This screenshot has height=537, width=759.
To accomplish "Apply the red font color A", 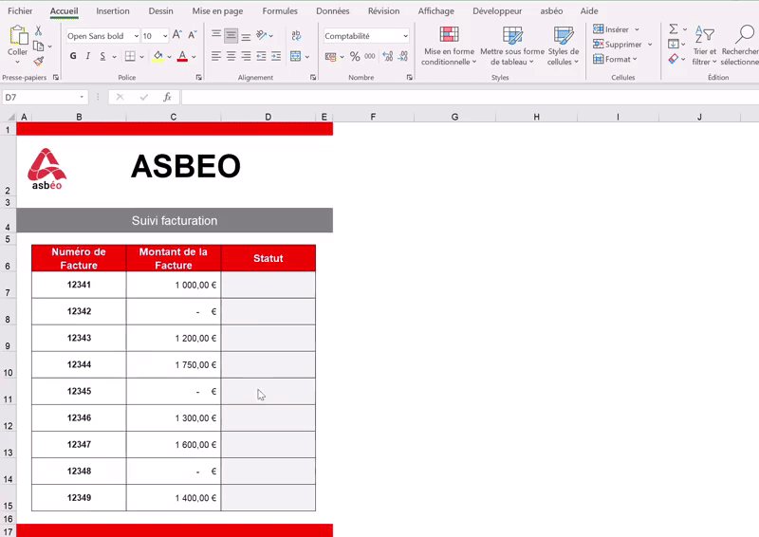I will click(182, 57).
